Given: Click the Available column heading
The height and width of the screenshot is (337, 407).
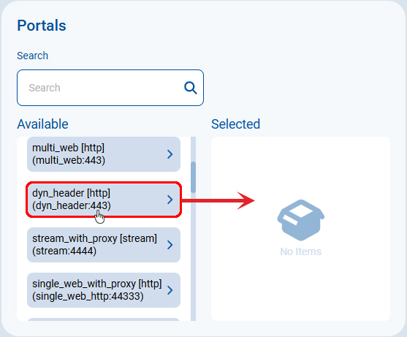Looking at the screenshot, I should (x=42, y=124).
